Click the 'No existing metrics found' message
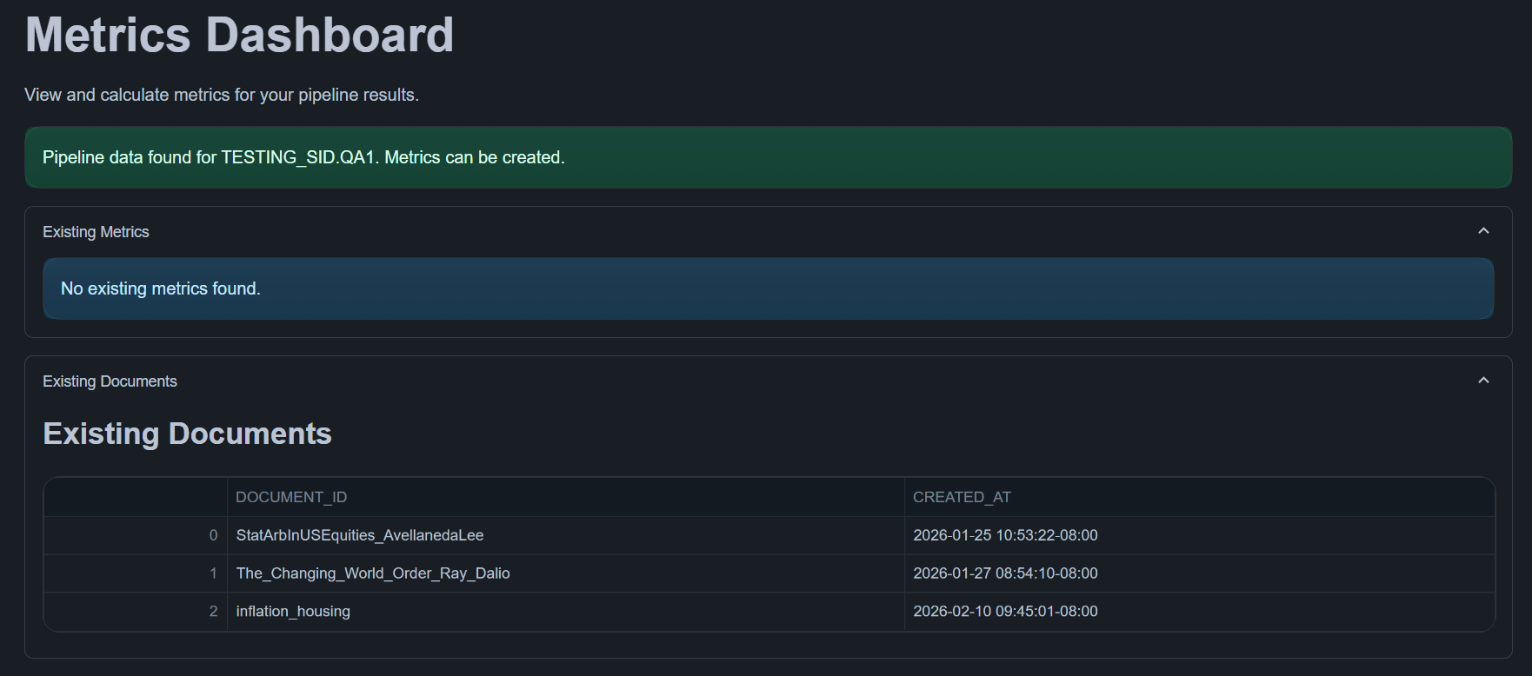Viewport: 1532px width, 676px height. pyautogui.click(x=161, y=288)
